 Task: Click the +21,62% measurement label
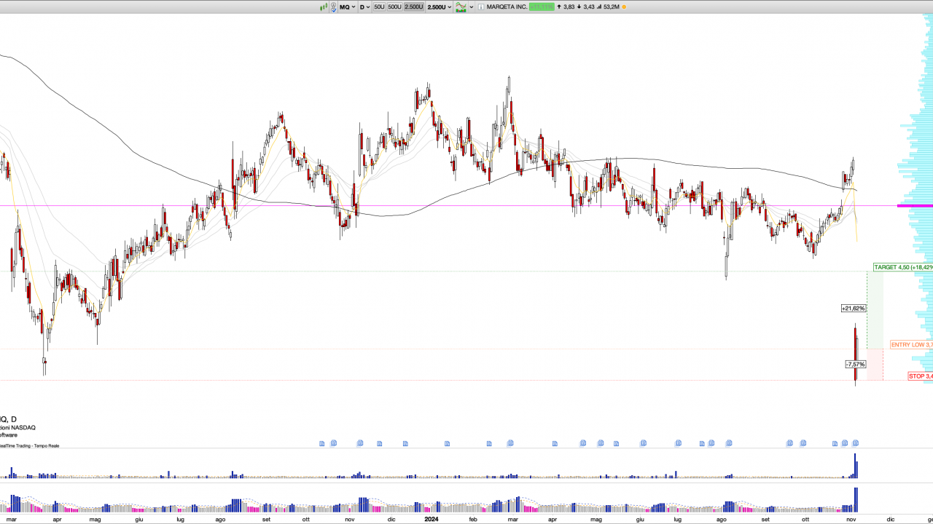coord(854,309)
